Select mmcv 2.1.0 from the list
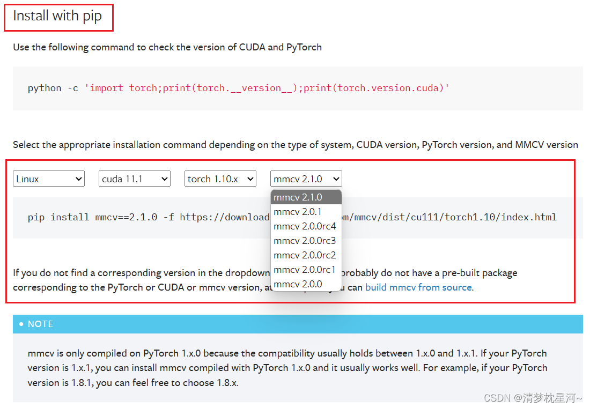Image resolution: width=590 pixels, height=408 pixels. click(306, 197)
